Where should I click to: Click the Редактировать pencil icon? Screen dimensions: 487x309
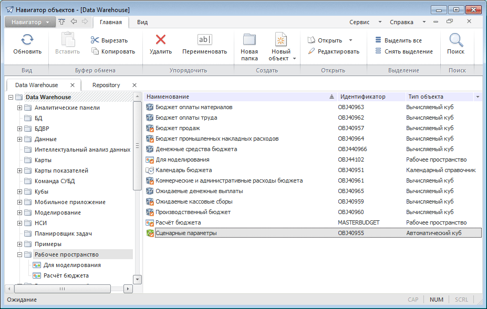pos(311,51)
